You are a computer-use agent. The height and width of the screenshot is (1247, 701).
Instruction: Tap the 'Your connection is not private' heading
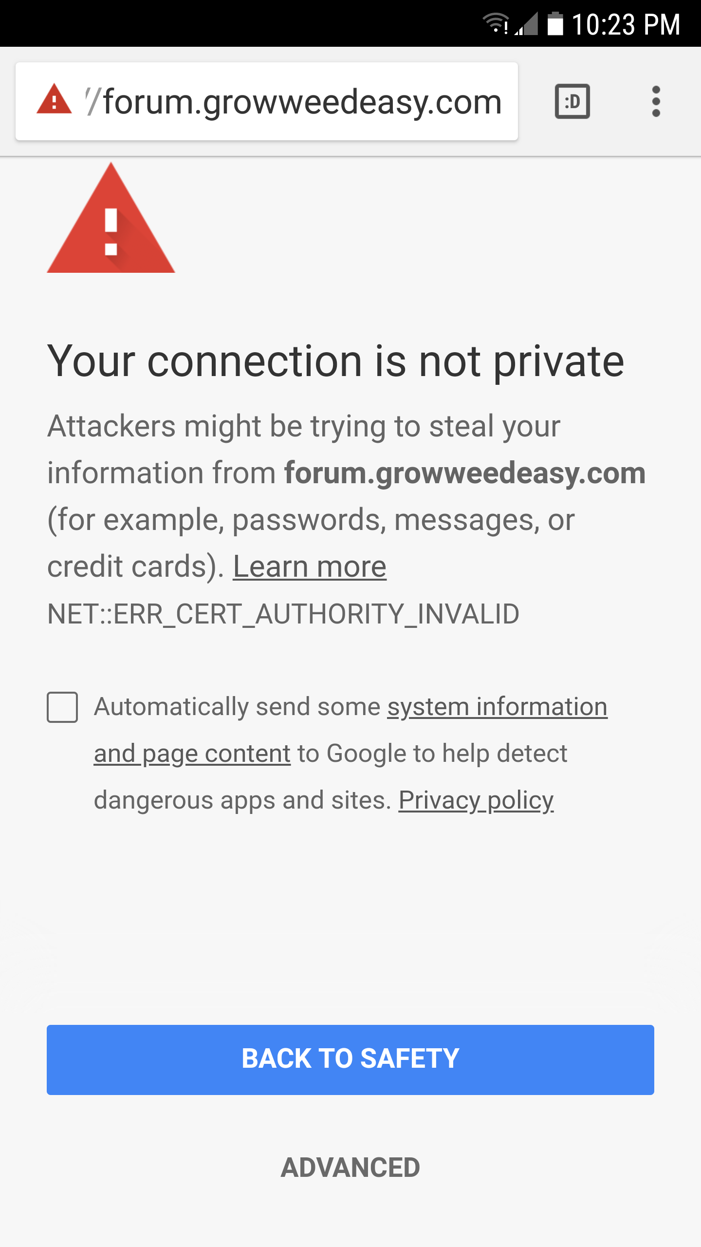[336, 361]
